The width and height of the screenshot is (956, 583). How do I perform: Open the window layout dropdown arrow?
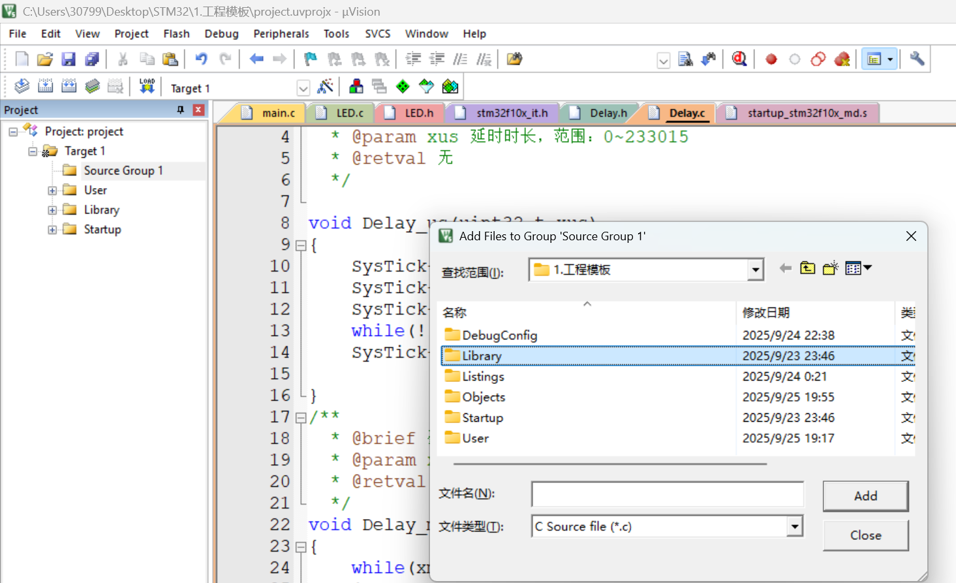890,59
